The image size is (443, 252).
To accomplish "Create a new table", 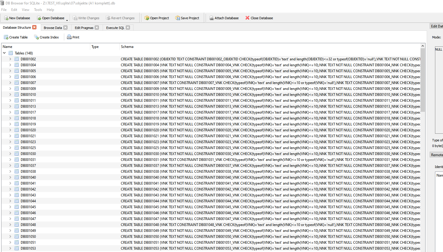I will pos(16,37).
